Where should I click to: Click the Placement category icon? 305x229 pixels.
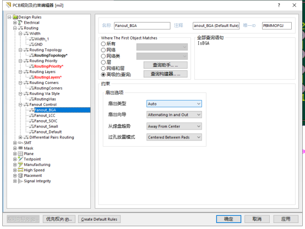[x=20, y=176]
